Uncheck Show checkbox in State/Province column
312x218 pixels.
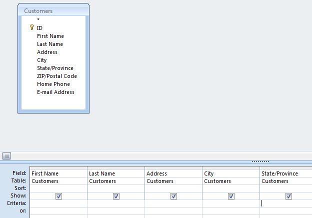point(288,196)
